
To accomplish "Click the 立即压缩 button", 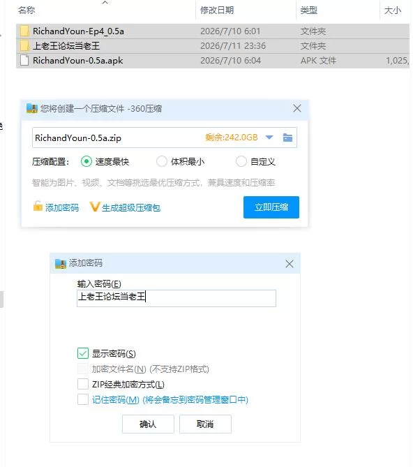I will 271,207.
